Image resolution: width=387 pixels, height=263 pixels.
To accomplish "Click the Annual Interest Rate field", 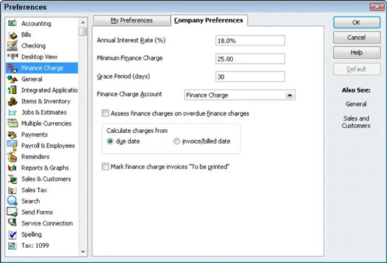I will point(250,40).
